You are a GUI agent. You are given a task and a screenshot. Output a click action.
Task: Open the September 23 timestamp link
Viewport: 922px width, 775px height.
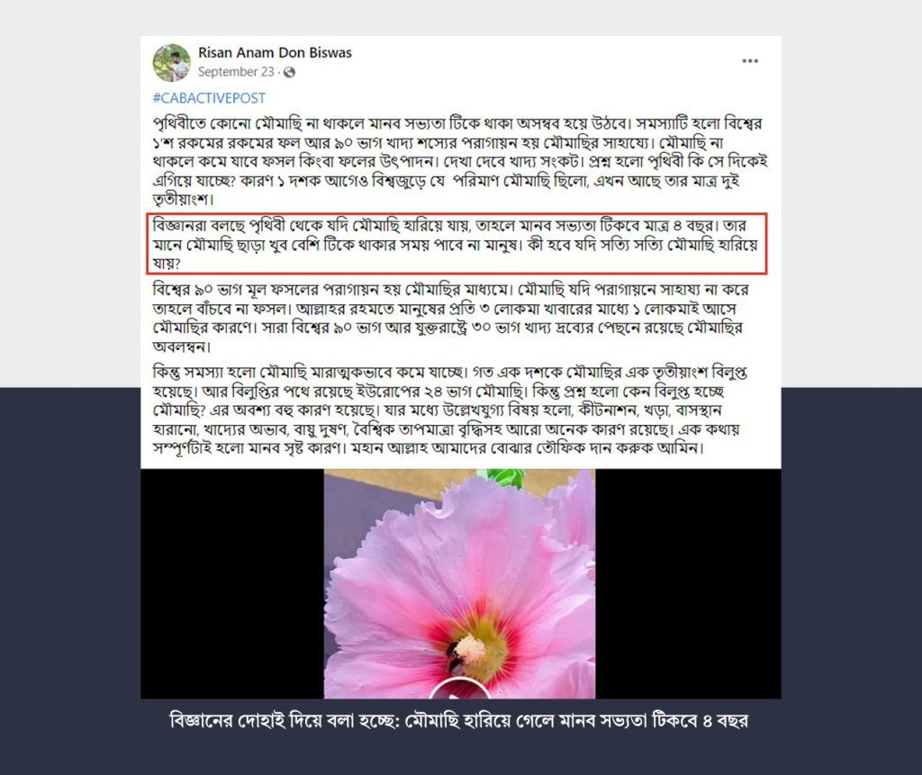click(236, 72)
